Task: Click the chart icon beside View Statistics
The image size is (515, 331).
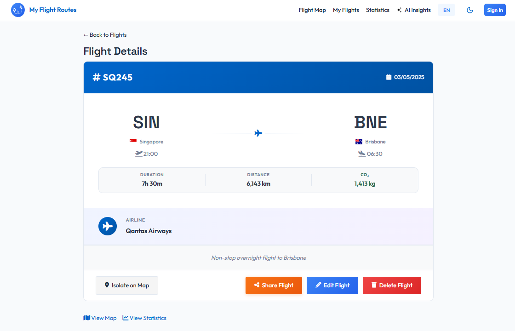Action: pyautogui.click(x=125, y=318)
